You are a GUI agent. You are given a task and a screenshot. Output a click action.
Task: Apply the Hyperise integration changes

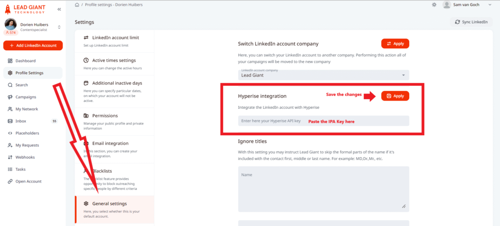395,96
